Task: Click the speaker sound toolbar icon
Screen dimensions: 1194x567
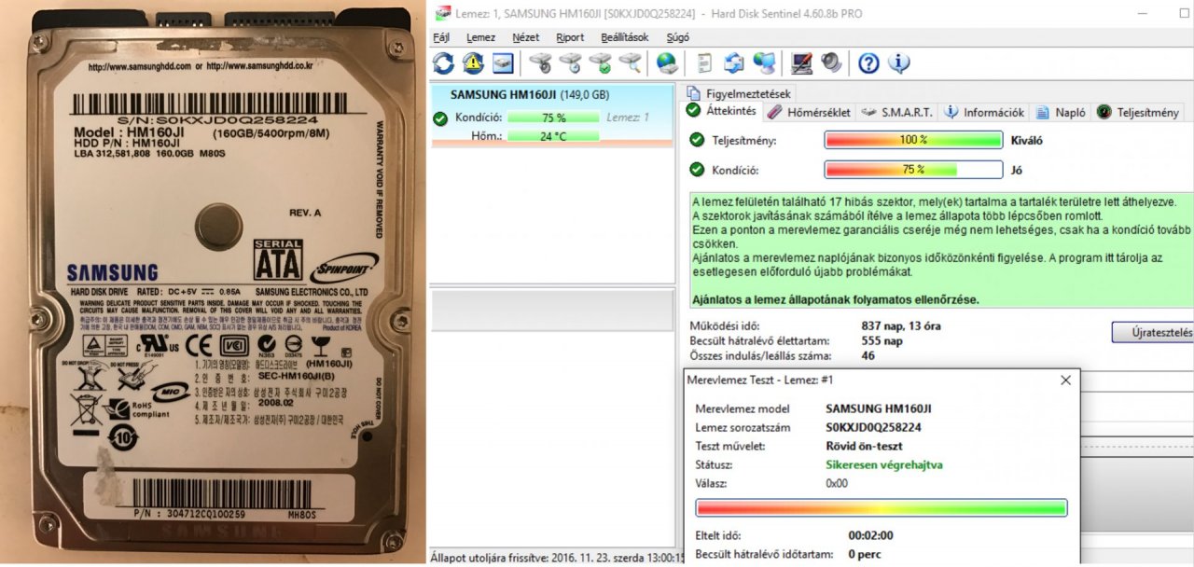Action: [x=830, y=63]
